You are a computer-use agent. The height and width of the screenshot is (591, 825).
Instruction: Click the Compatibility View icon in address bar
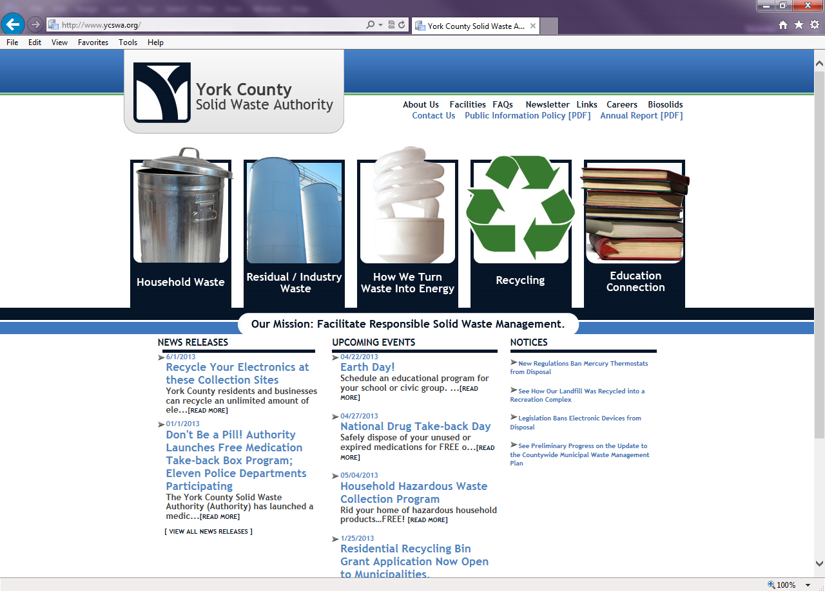tap(391, 25)
